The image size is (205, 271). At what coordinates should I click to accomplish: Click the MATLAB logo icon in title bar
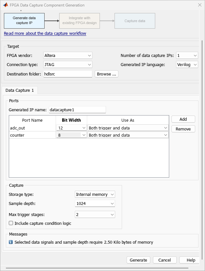6,5
